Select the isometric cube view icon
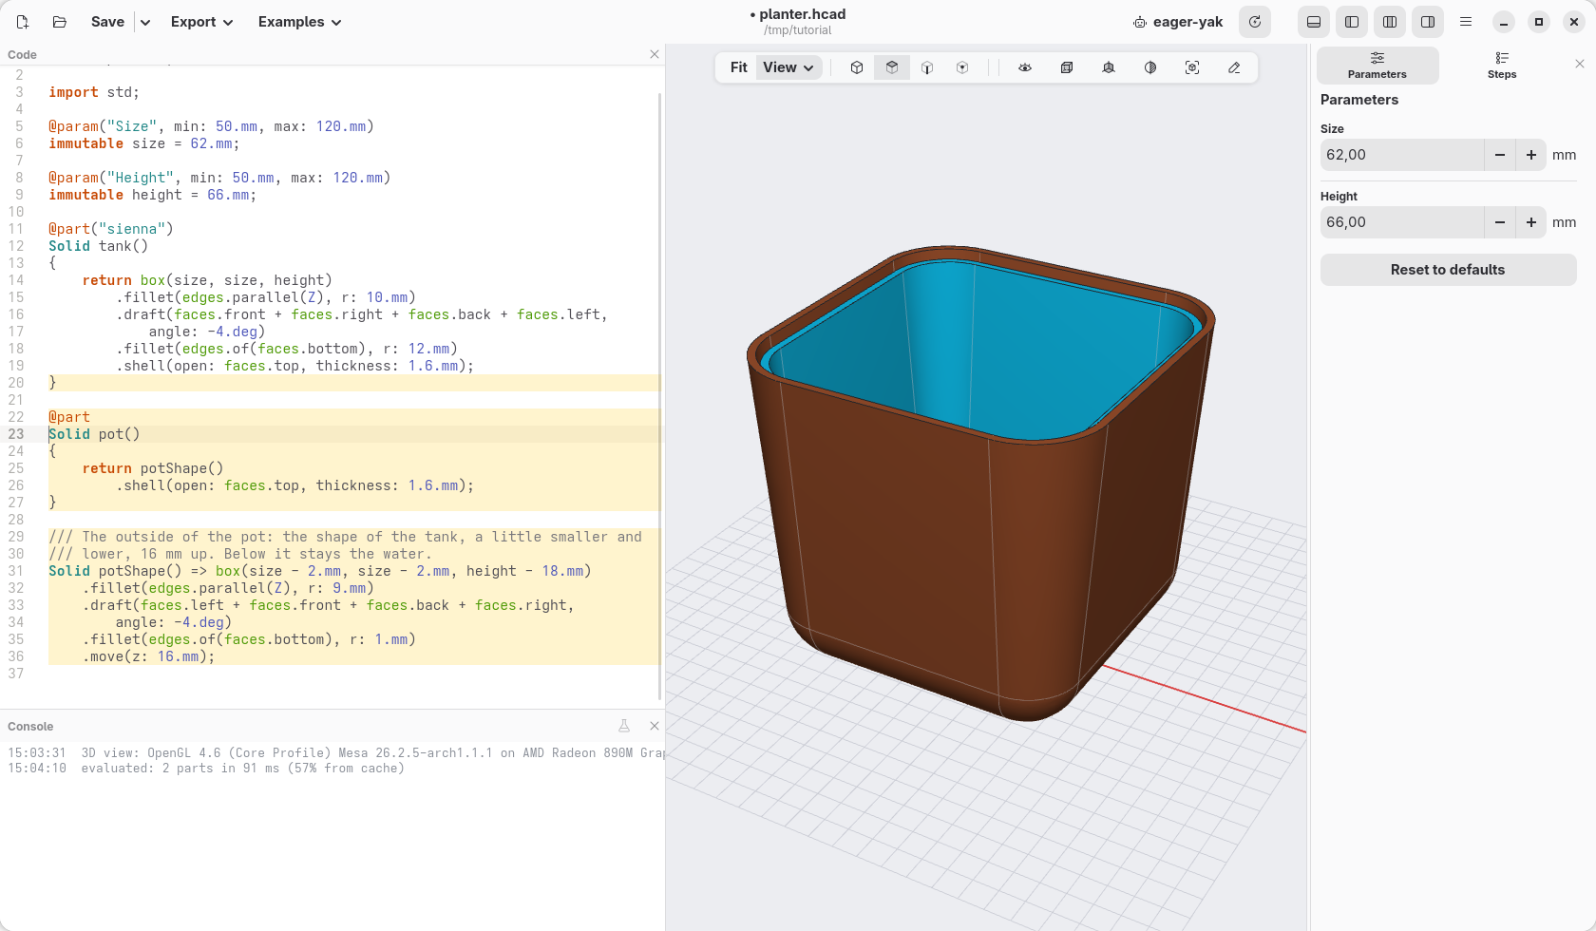This screenshot has height=931, width=1596. tap(857, 67)
